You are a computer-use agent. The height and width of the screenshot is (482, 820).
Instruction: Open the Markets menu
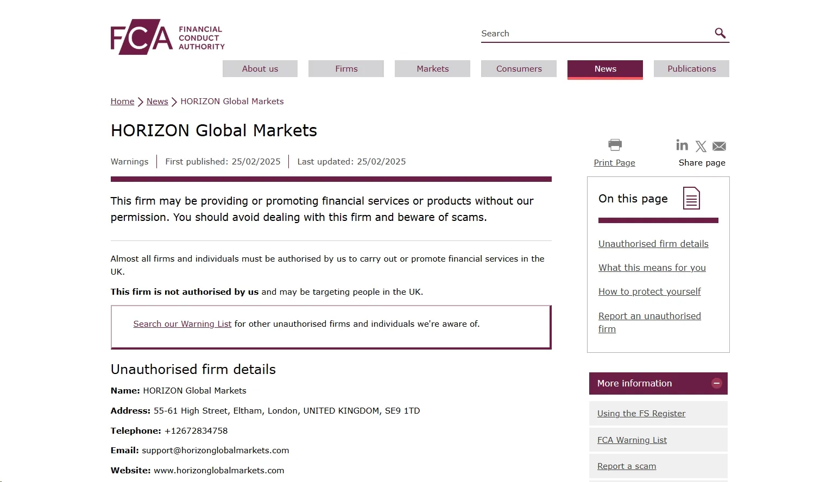coord(433,69)
